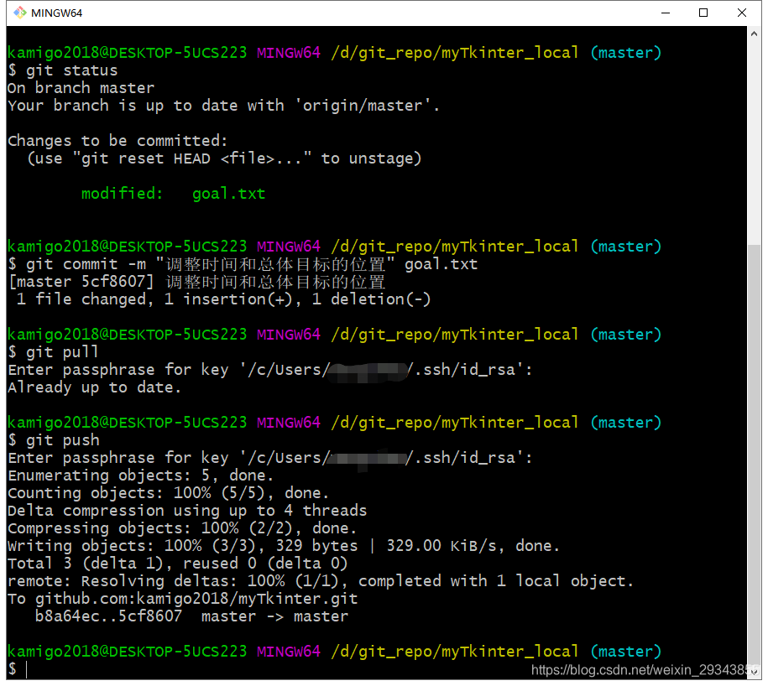The width and height of the screenshot is (768, 686).
Task: Click passphrase prompt under git pull
Action: (x=270, y=370)
